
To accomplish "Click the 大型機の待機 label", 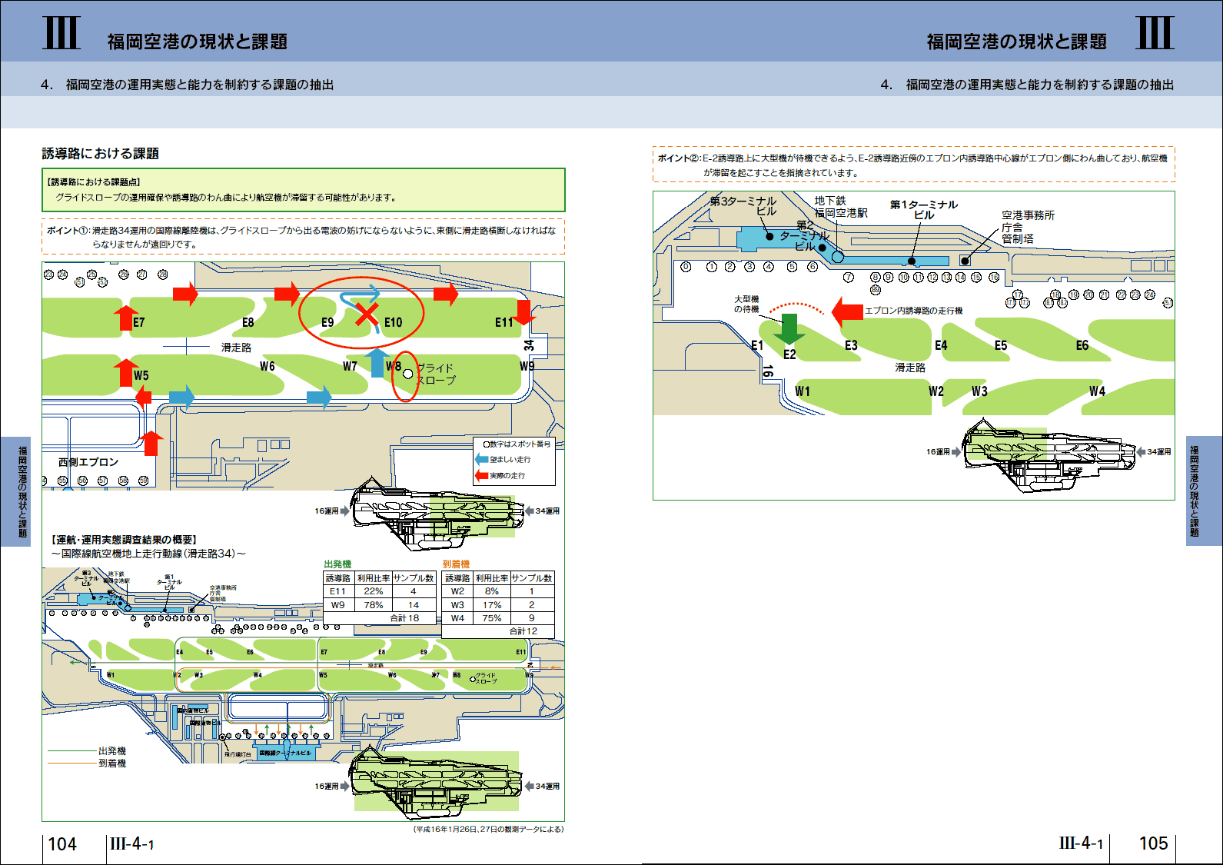I will [x=746, y=304].
